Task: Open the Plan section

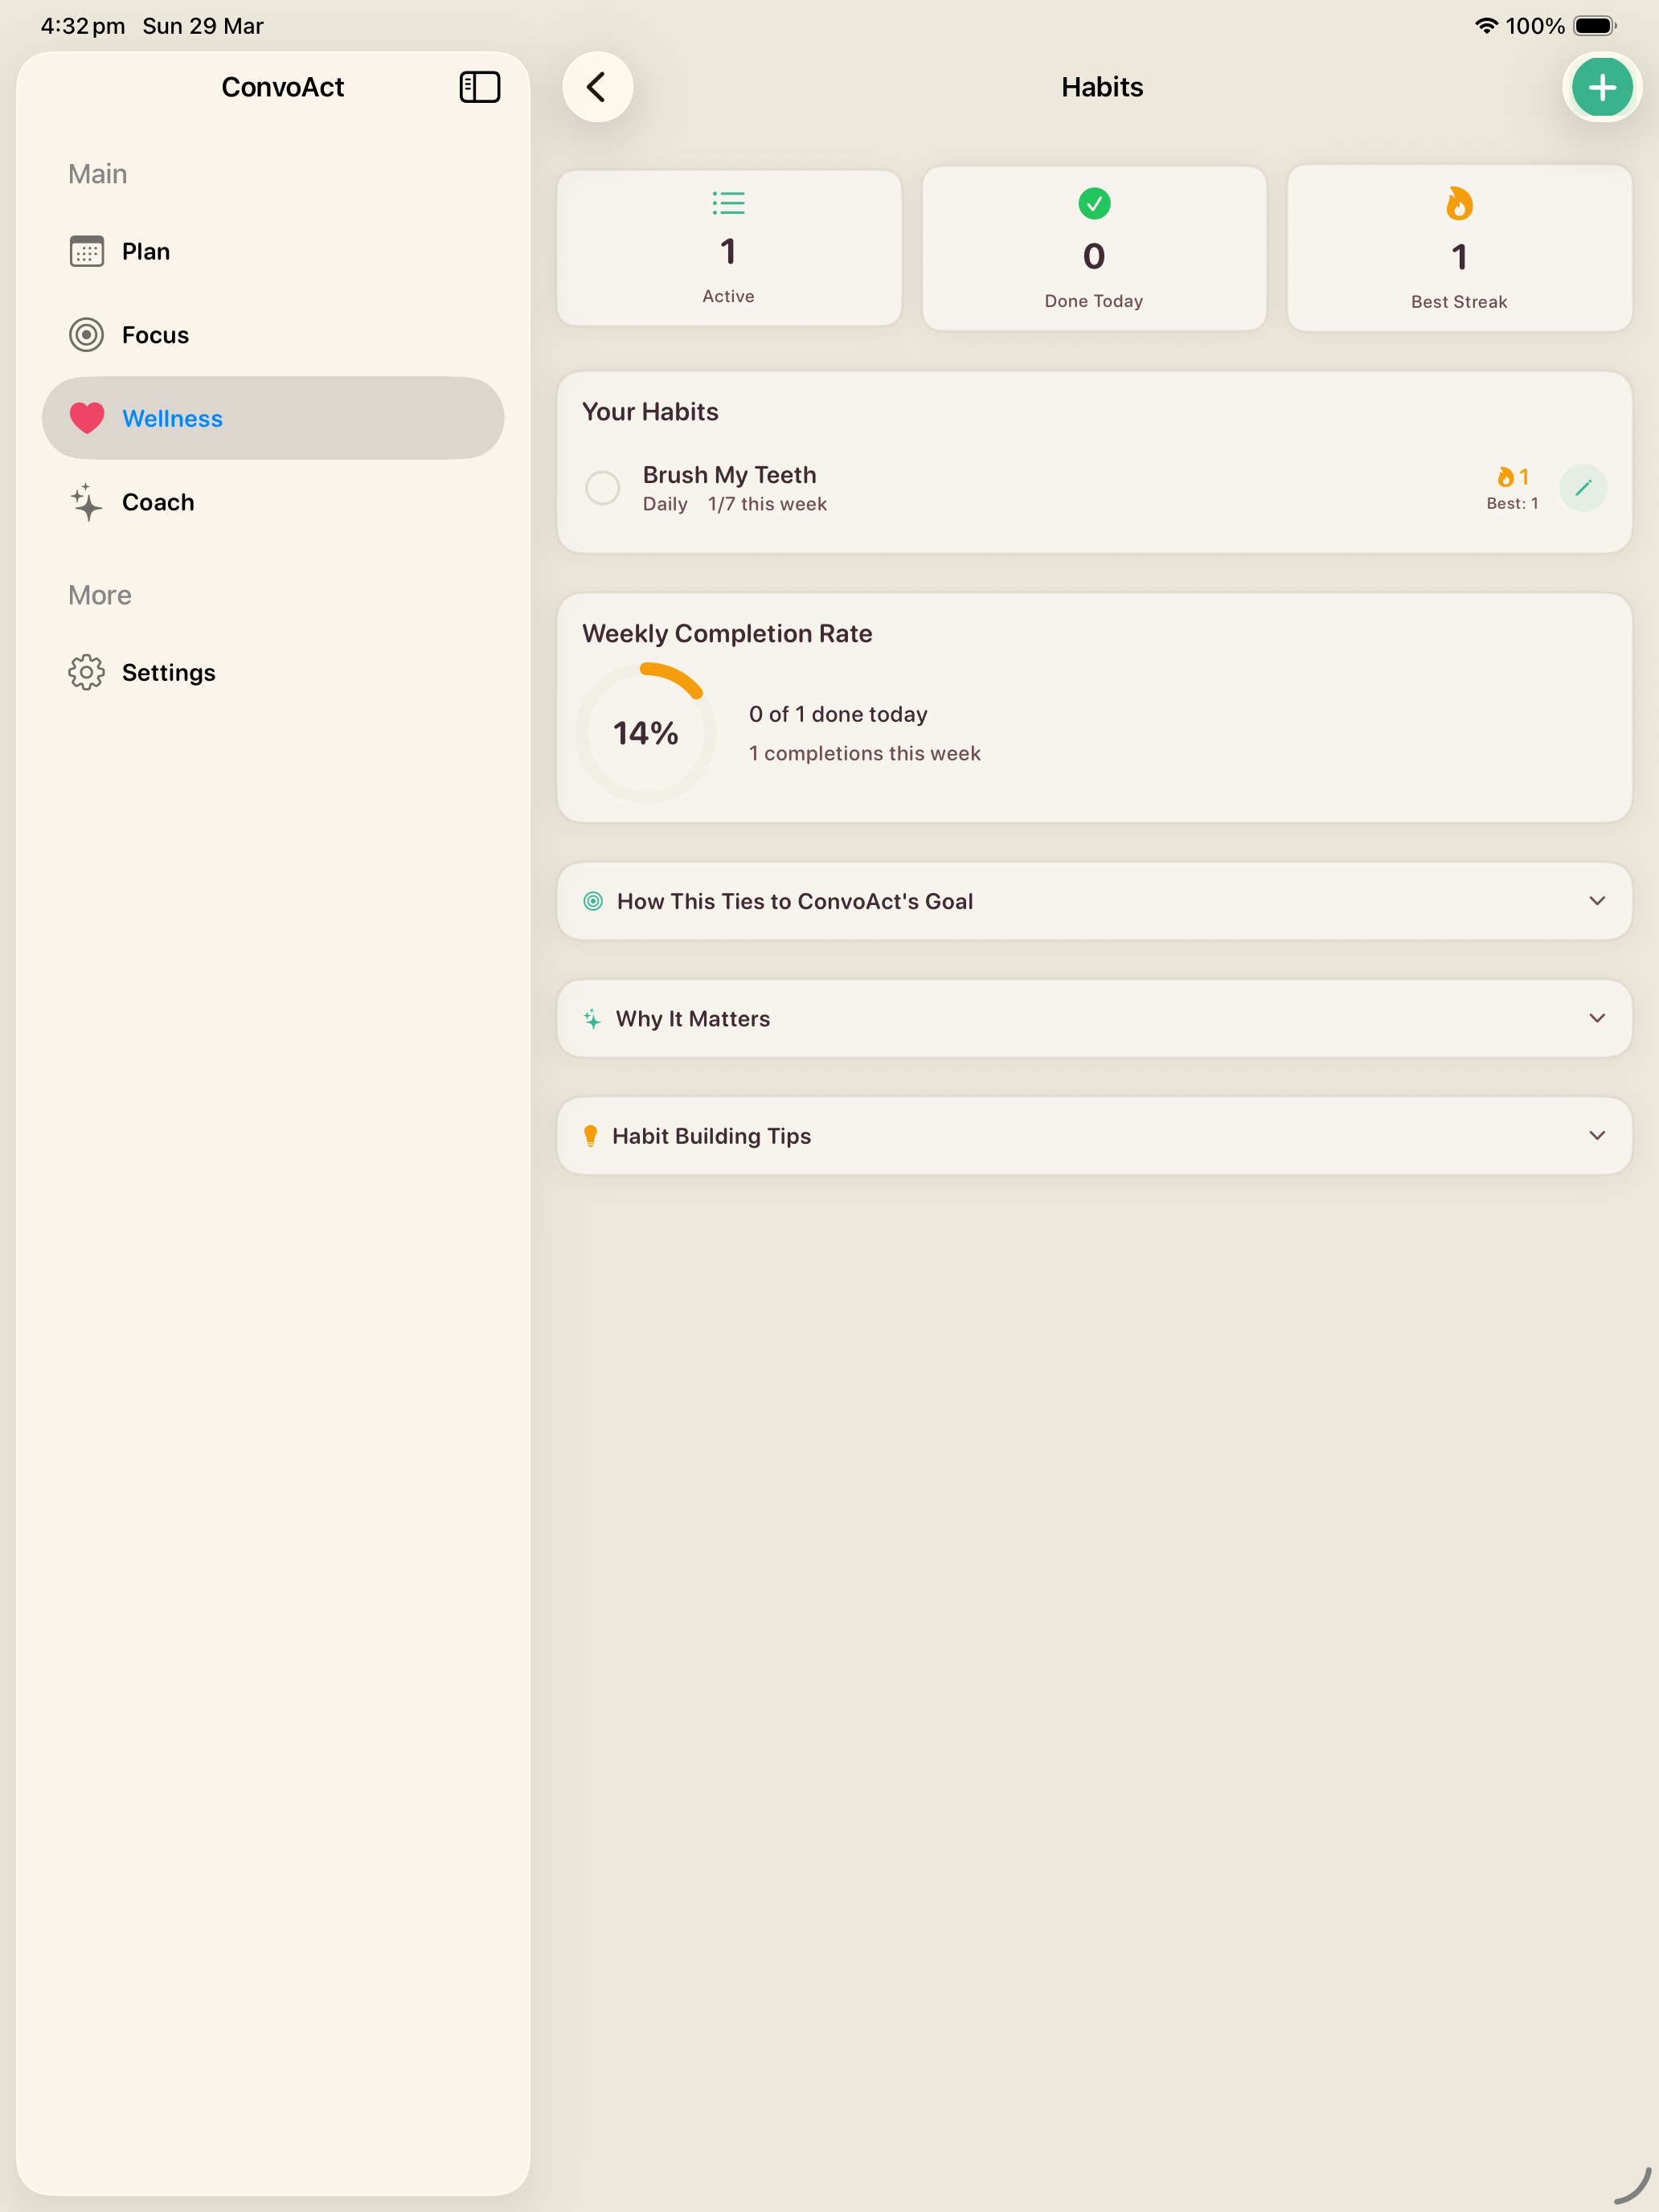Action: [x=272, y=251]
